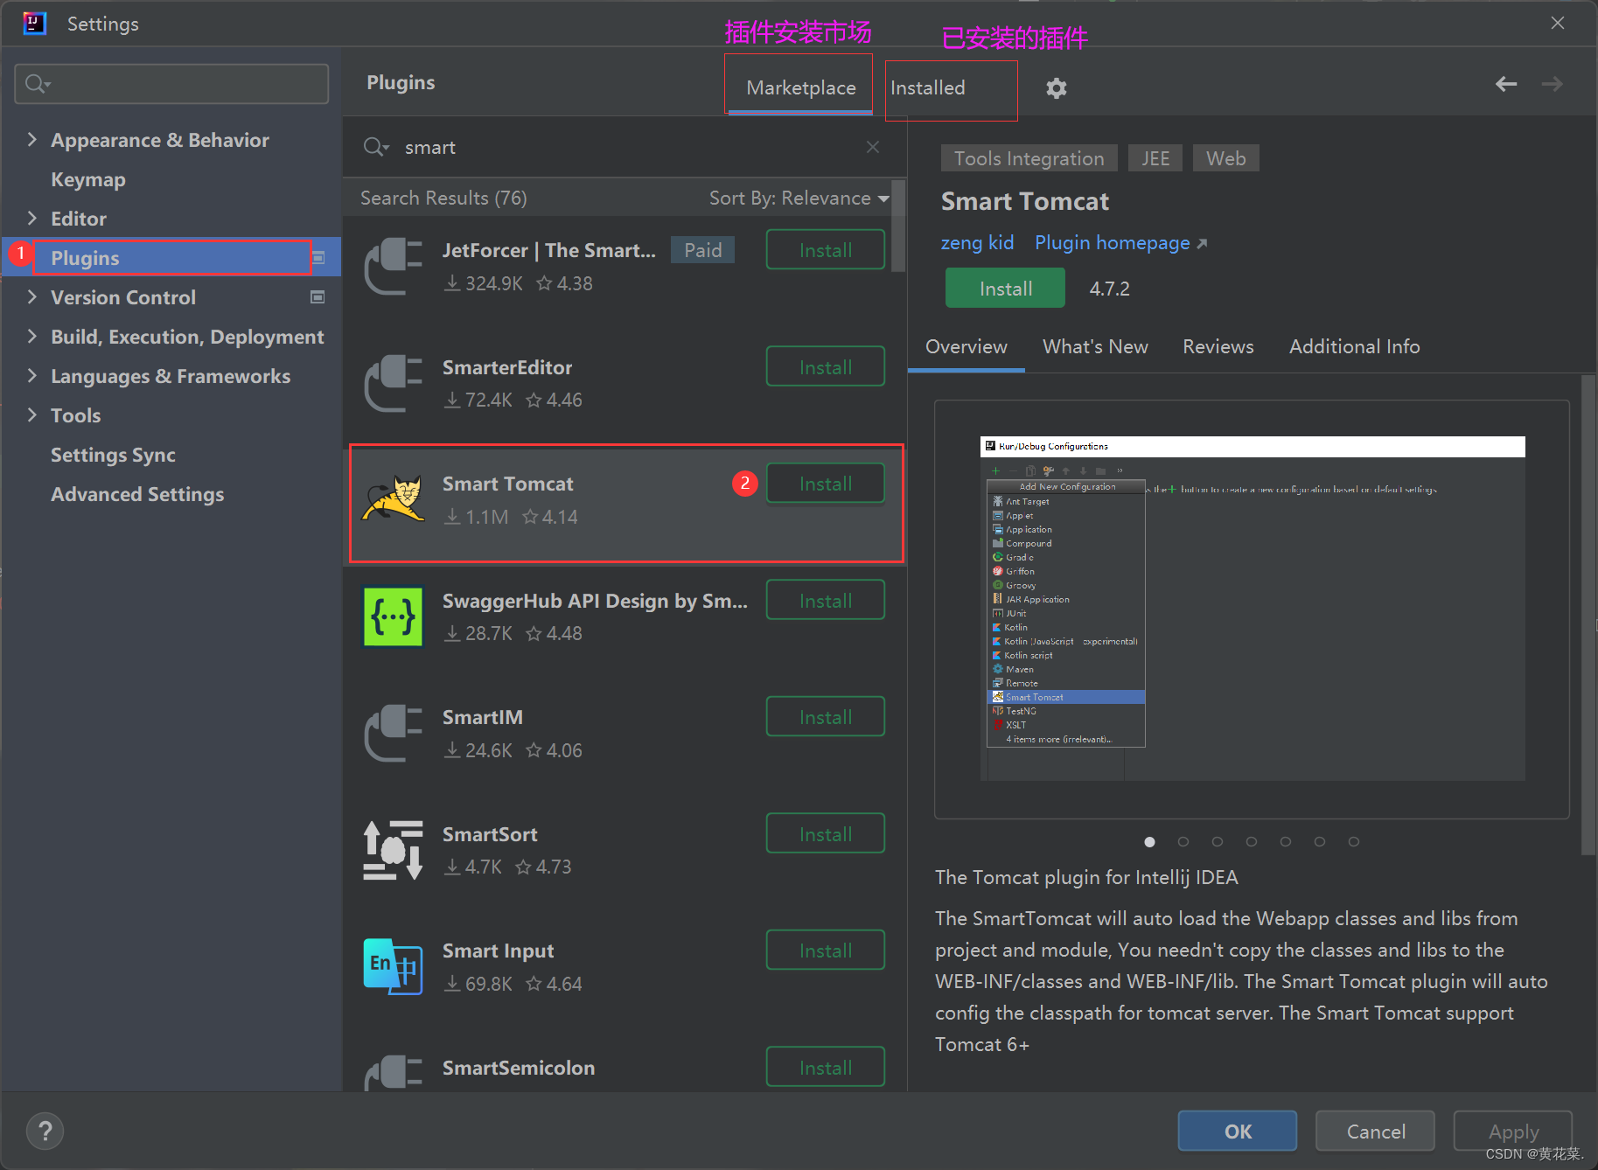Show the second screenshot carousel dot
1598x1170 pixels.
1183,841
